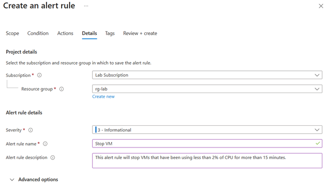327x187 pixels.
Task: Click the Alert rule description info icon
Action: [x=53, y=158]
